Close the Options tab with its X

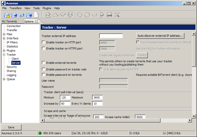36,21
